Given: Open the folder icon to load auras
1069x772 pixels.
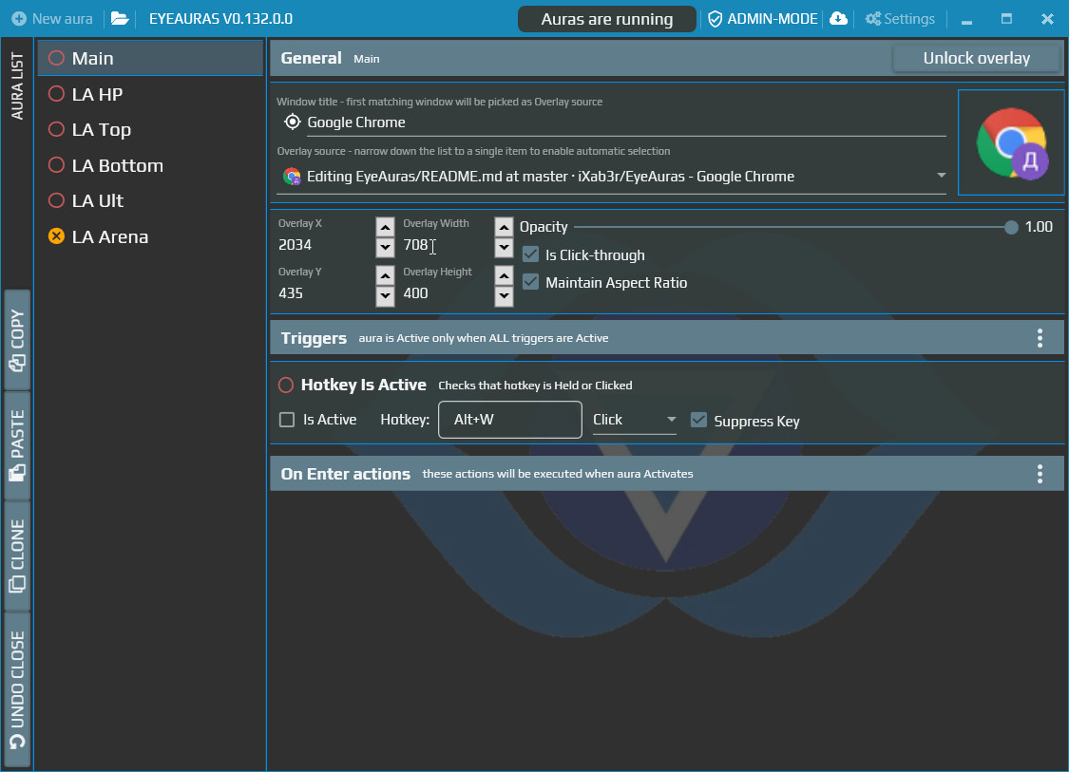Looking at the screenshot, I should pyautogui.click(x=120, y=18).
